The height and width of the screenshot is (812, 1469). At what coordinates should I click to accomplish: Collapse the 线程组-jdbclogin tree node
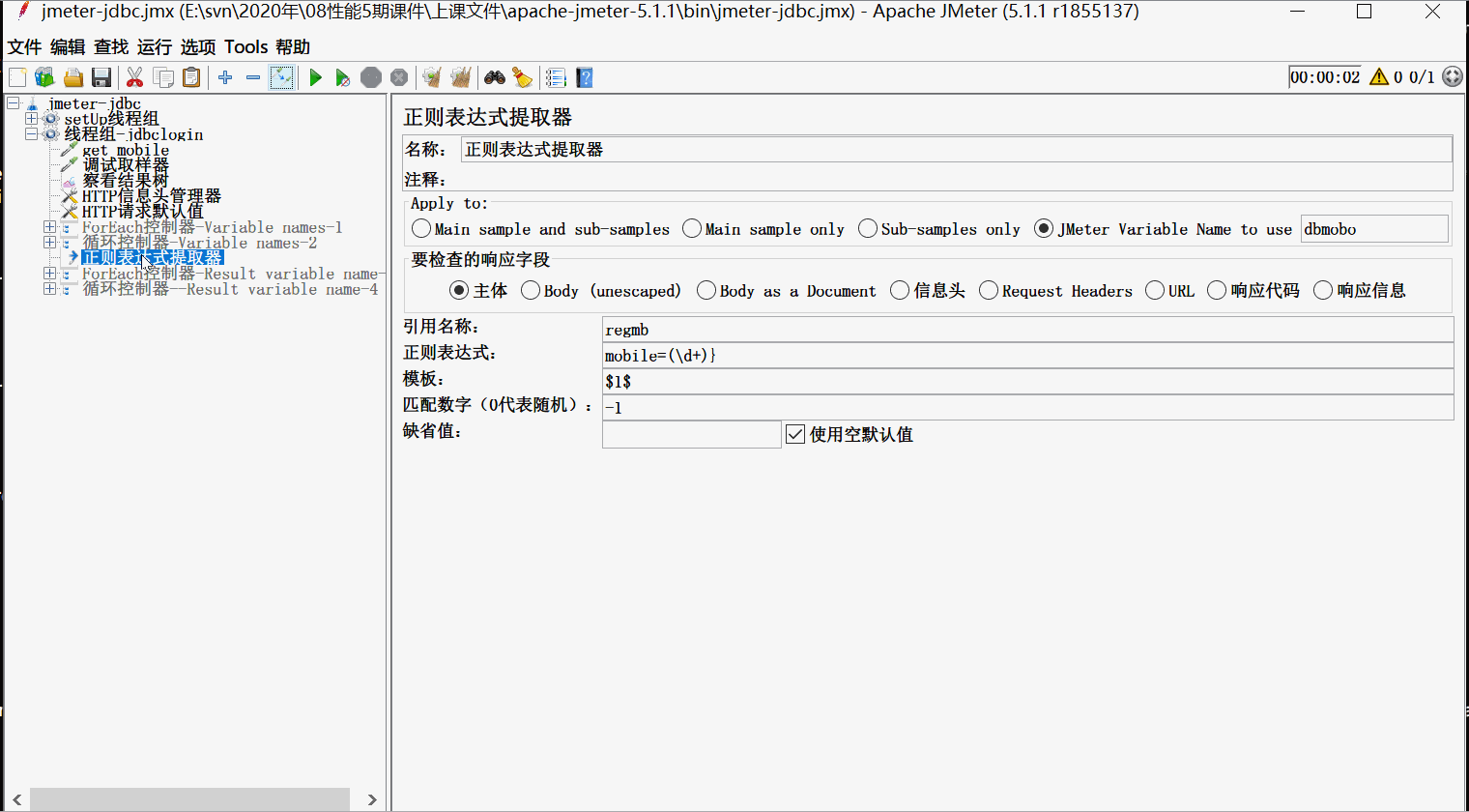(x=32, y=134)
